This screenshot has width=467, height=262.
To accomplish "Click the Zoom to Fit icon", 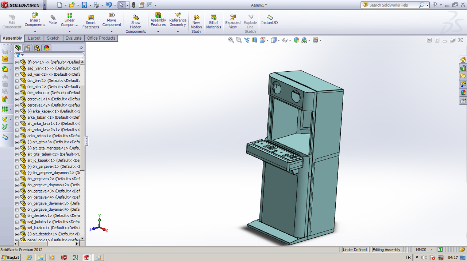I will [x=231, y=40].
